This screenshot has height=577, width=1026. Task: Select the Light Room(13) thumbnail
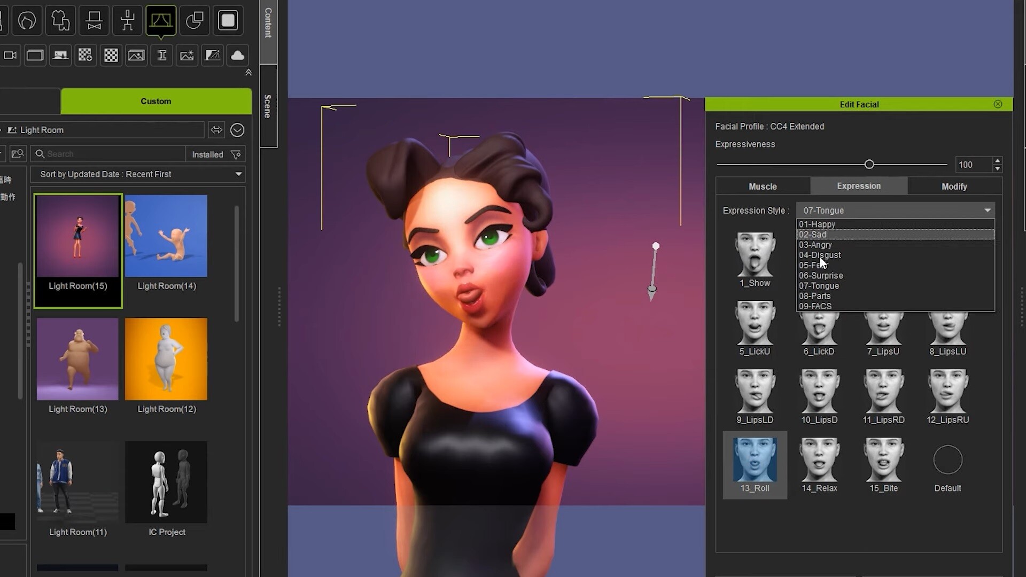click(x=77, y=359)
